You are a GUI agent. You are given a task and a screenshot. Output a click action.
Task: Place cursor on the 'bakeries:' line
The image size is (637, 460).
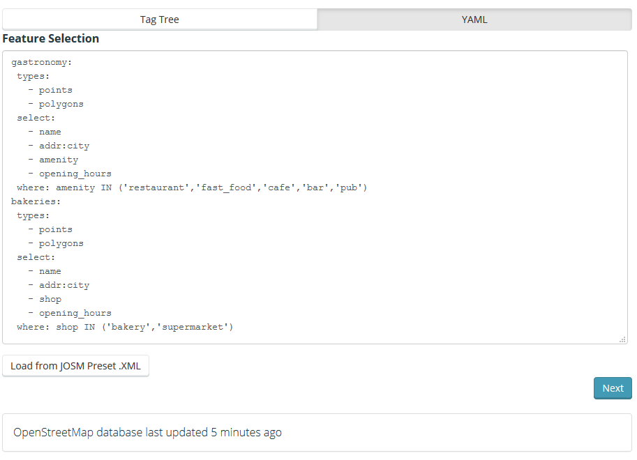click(36, 201)
